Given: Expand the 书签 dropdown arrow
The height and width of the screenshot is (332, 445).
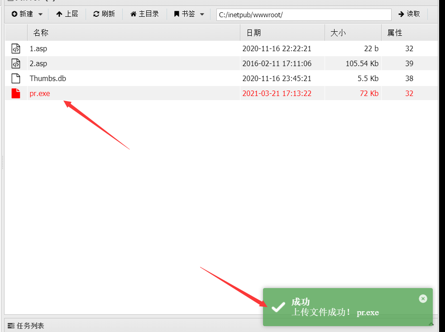Looking at the screenshot, I should click(x=202, y=14).
